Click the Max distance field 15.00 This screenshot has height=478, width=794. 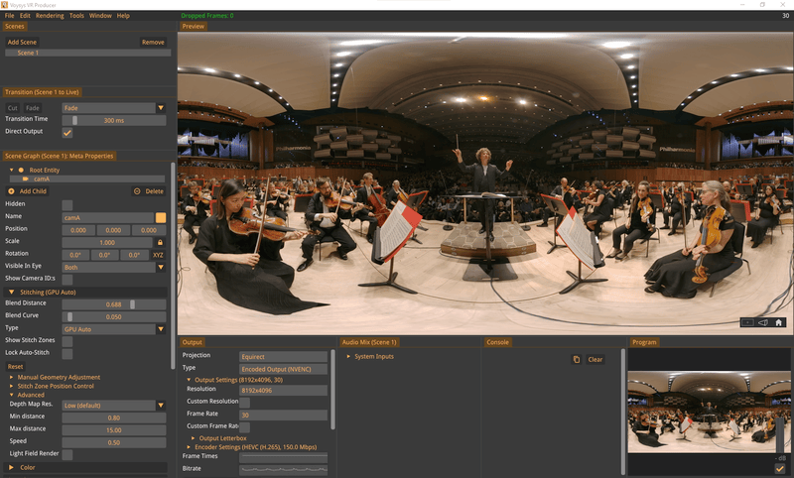click(114, 430)
